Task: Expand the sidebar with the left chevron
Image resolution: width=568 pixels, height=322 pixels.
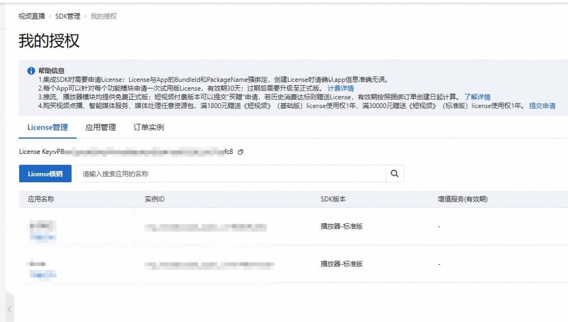Action: coord(10,310)
